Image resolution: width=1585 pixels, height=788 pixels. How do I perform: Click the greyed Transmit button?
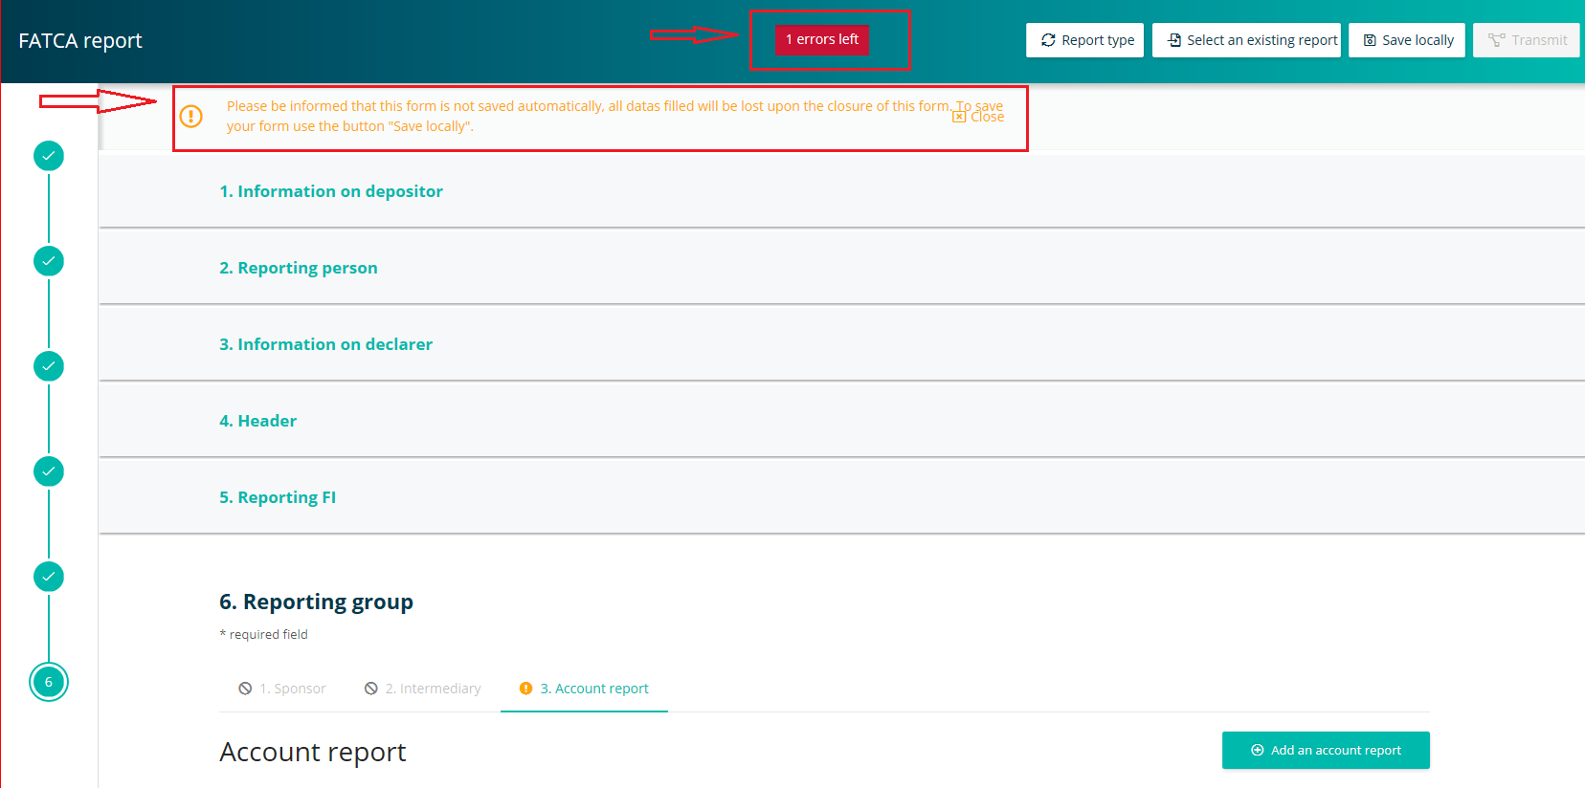1526,40
